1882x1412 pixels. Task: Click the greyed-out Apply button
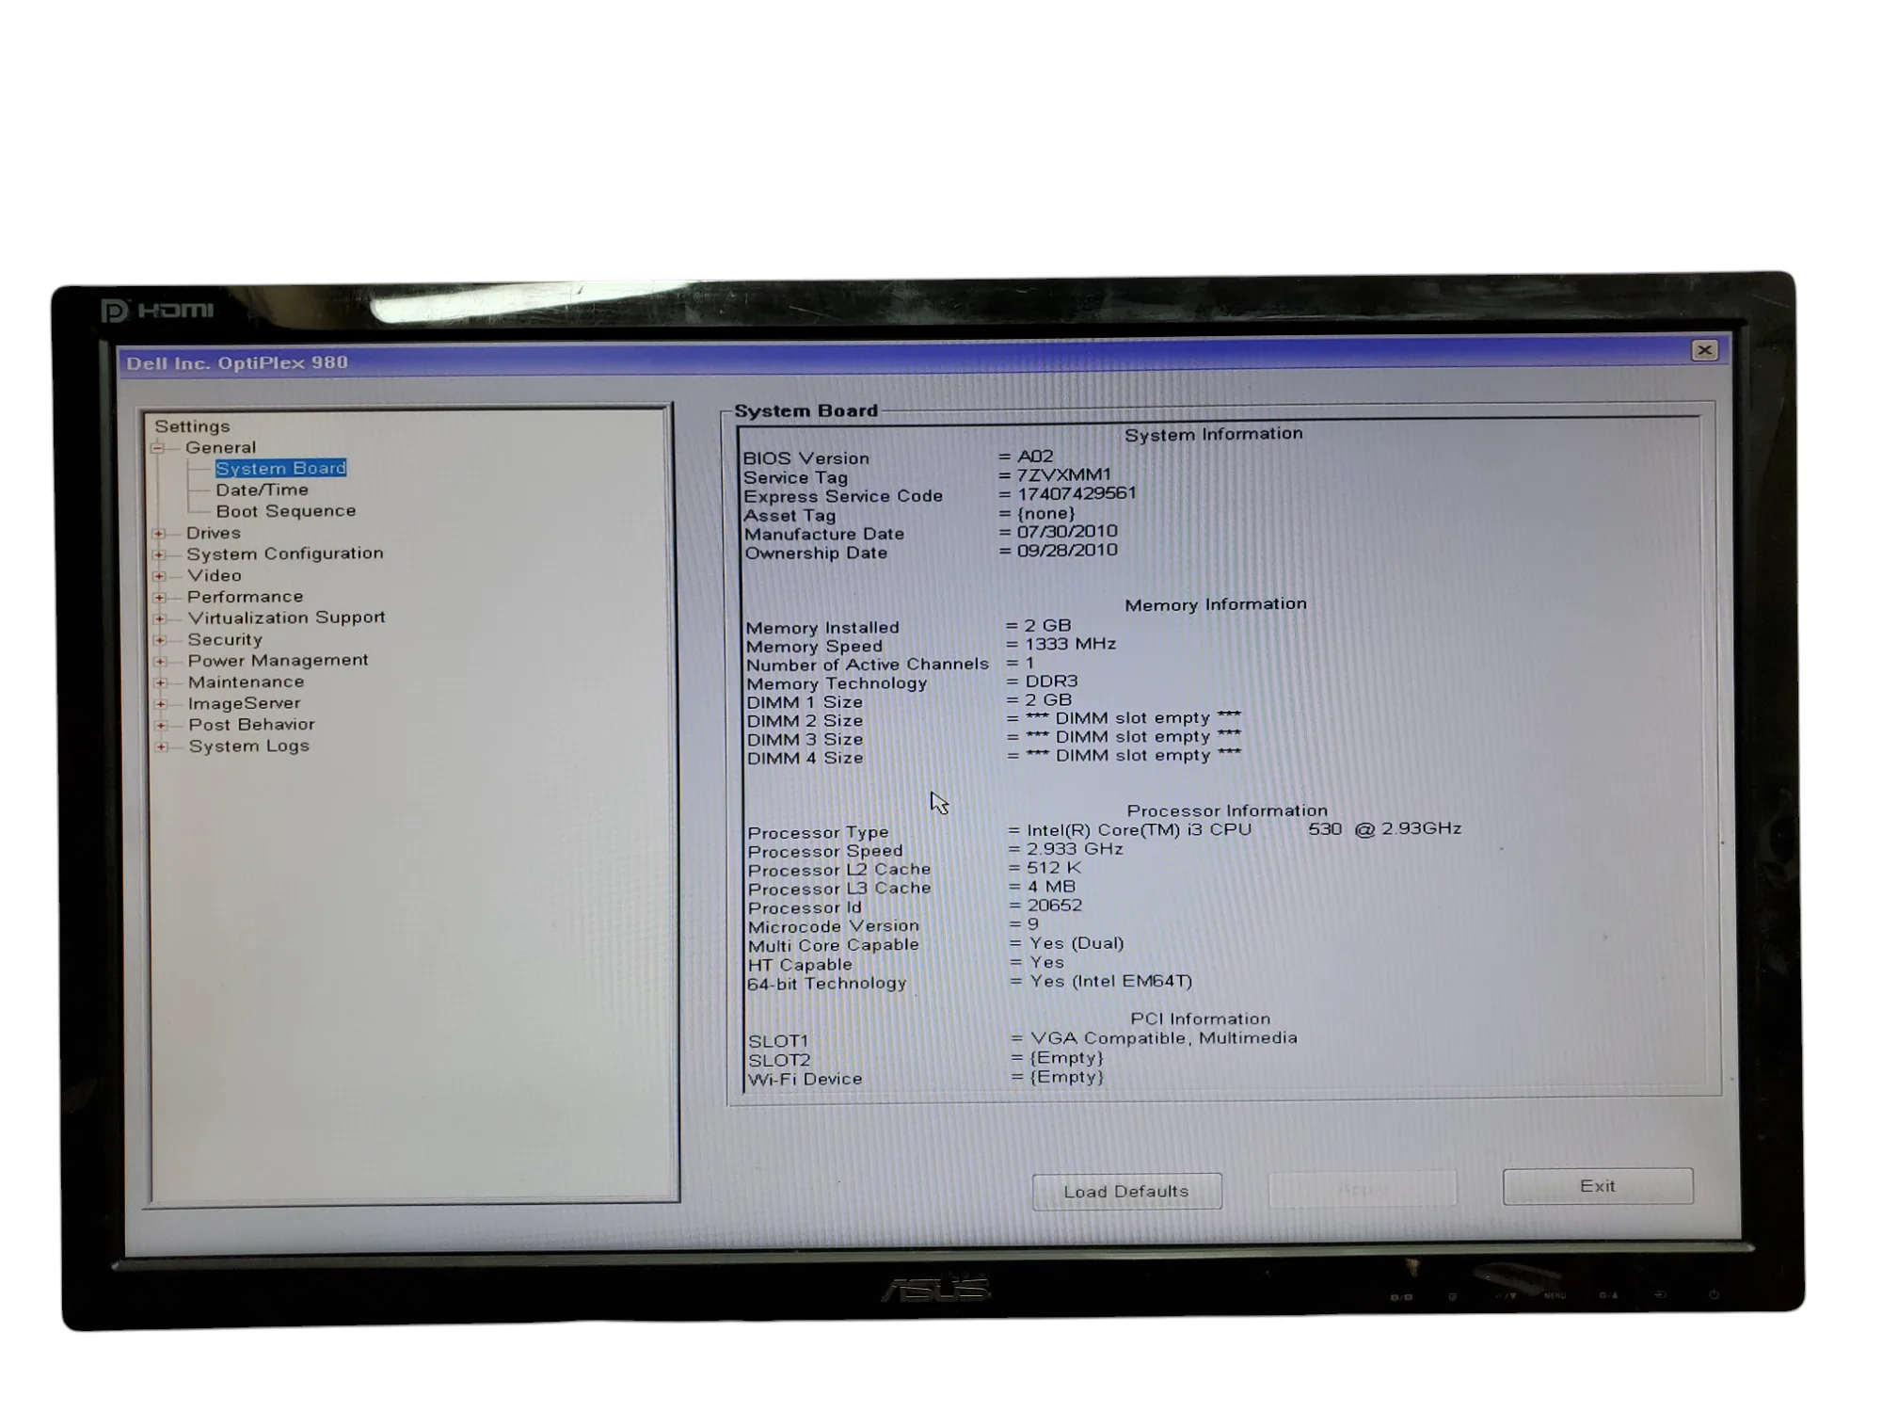(1362, 1190)
